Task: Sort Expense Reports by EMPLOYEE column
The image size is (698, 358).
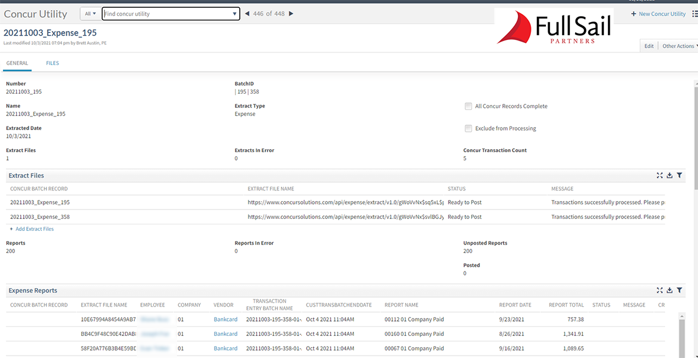Action: coord(152,305)
